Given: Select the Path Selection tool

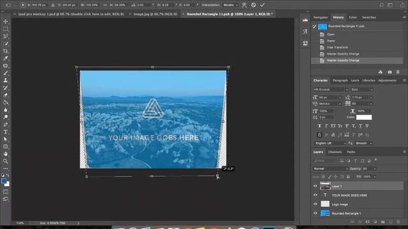Looking at the screenshot, I should pyautogui.click(x=6, y=139).
